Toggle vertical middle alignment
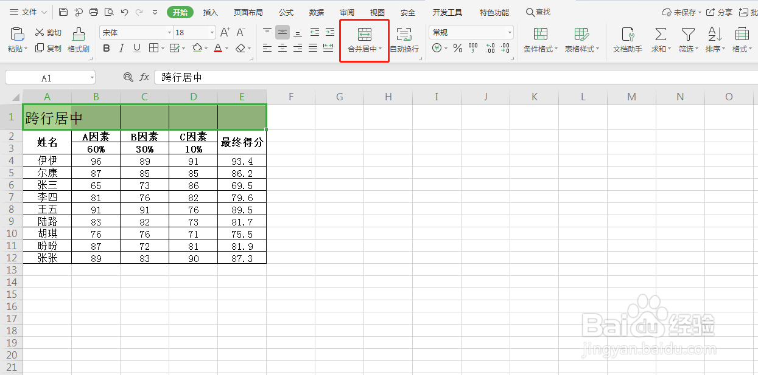The width and height of the screenshot is (758, 375). coord(282,32)
